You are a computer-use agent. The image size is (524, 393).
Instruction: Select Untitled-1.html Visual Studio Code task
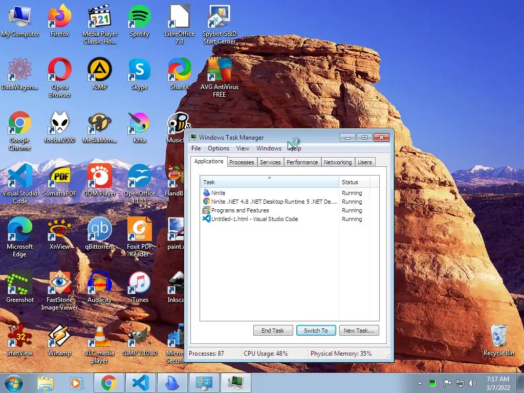point(285,219)
